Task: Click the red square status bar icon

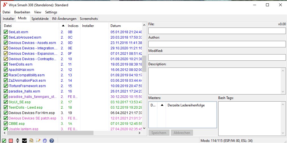Action: 11,141
